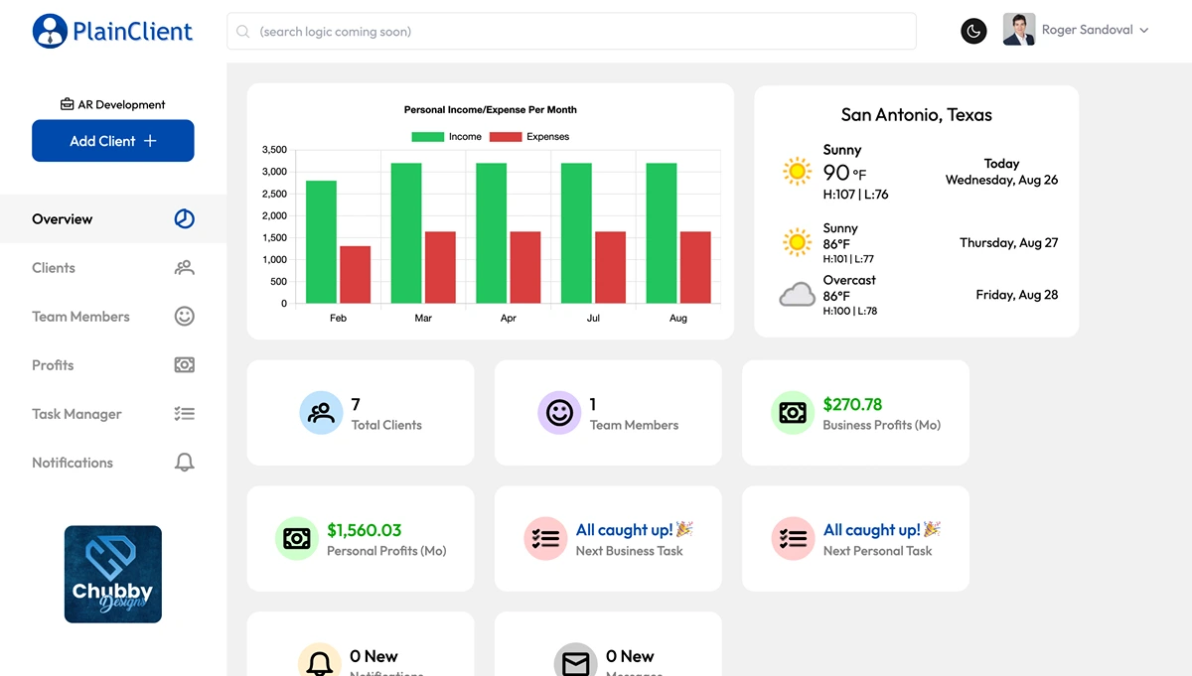The width and height of the screenshot is (1192, 676).
Task: Toggle the Expenses legend swatch in chart
Action: tap(505, 137)
